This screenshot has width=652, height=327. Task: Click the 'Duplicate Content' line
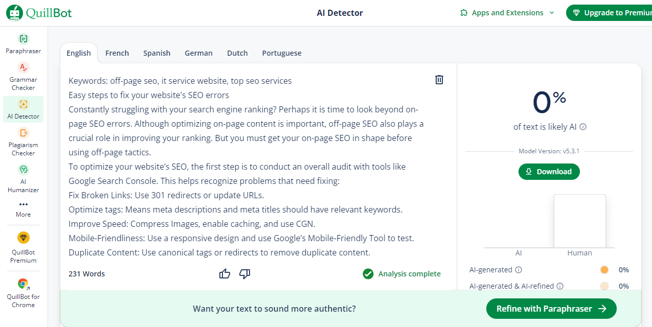[x=219, y=252]
